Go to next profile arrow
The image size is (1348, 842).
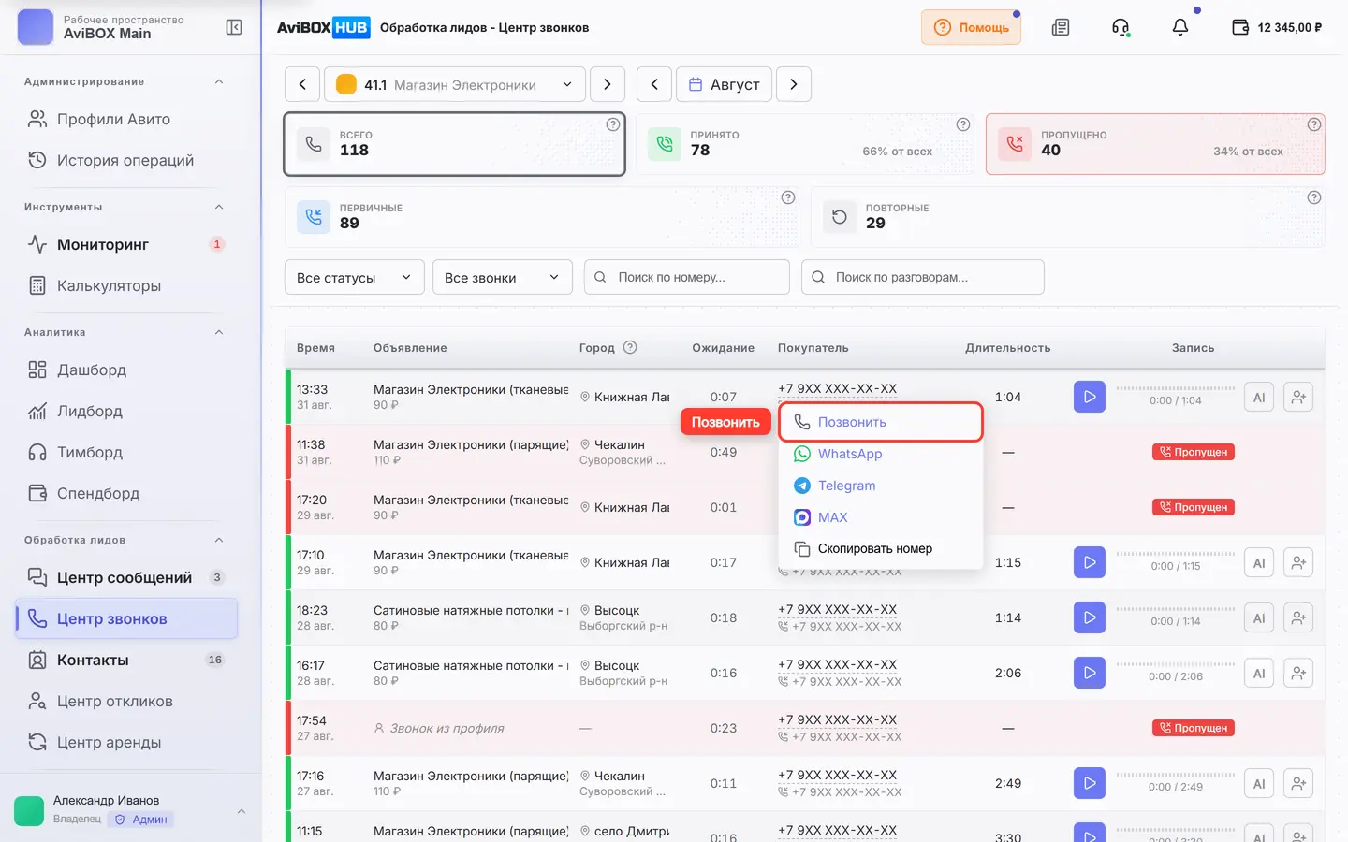[x=608, y=84]
